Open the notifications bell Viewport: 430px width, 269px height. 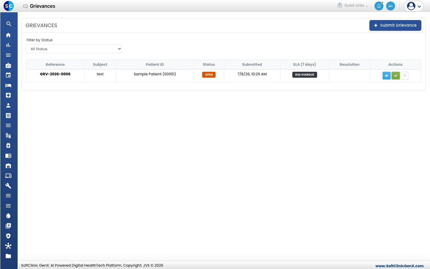[379, 6]
